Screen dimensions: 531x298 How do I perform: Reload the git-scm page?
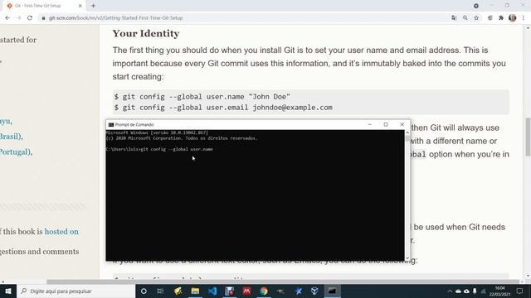30,18
